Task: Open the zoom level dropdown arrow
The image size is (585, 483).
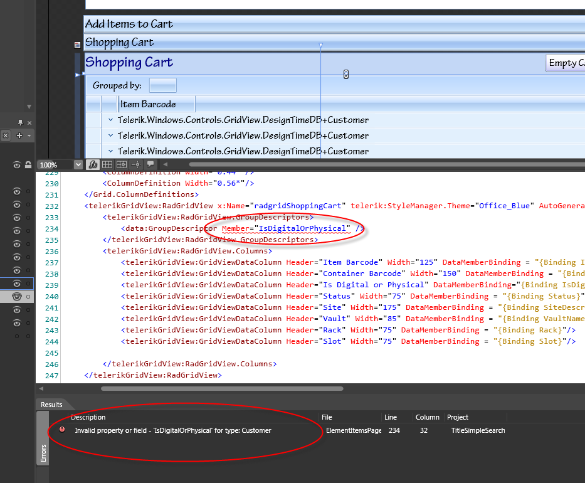Action: click(78, 164)
